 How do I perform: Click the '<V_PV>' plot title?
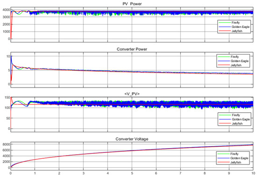[x=132, y=94]
